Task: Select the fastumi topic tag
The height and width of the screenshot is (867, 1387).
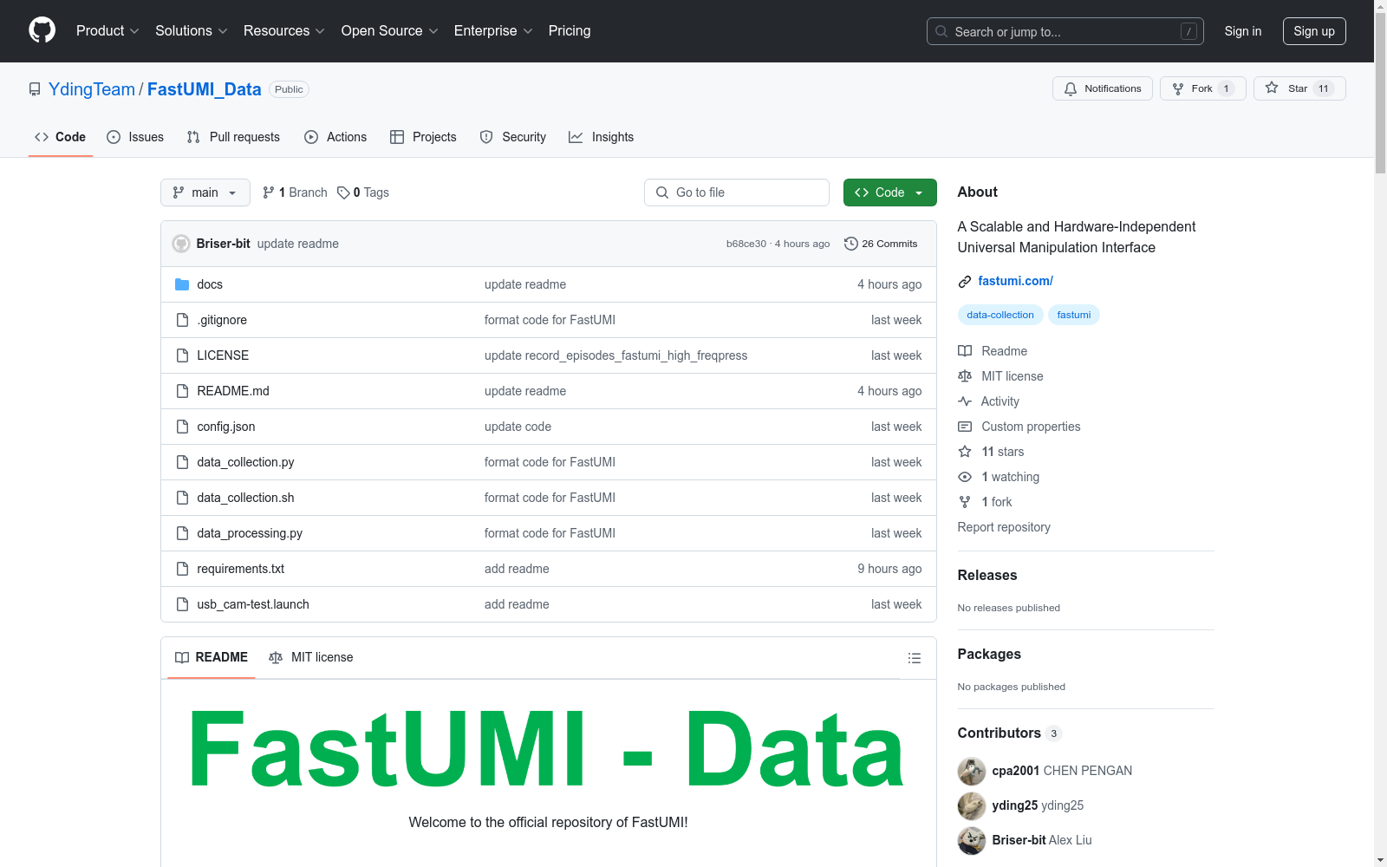Action: 1074,315
